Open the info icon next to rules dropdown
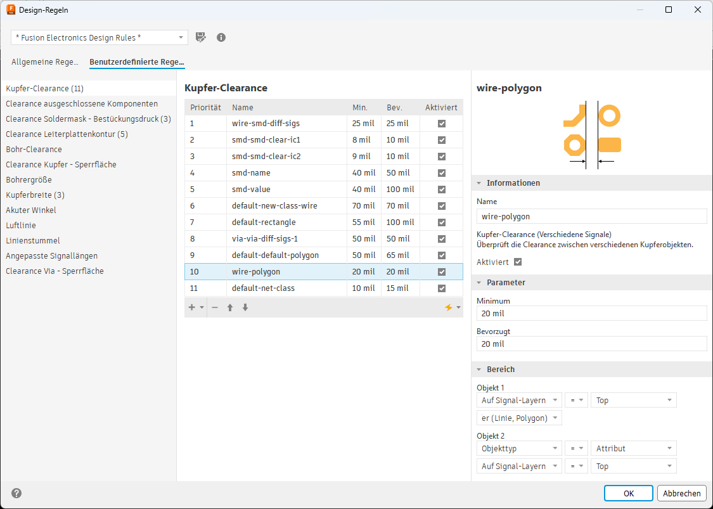Screen dimensions: 713x509 pos(221,37)
